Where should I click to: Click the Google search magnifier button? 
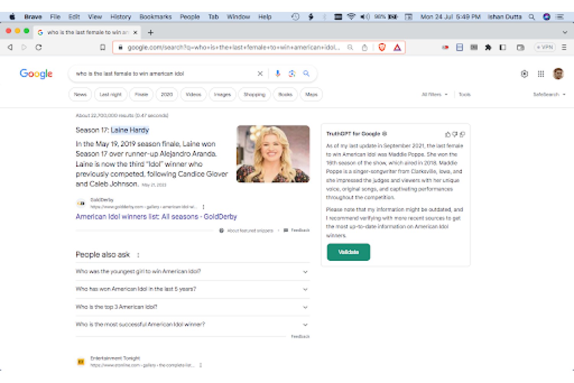(x=306, y=74)
